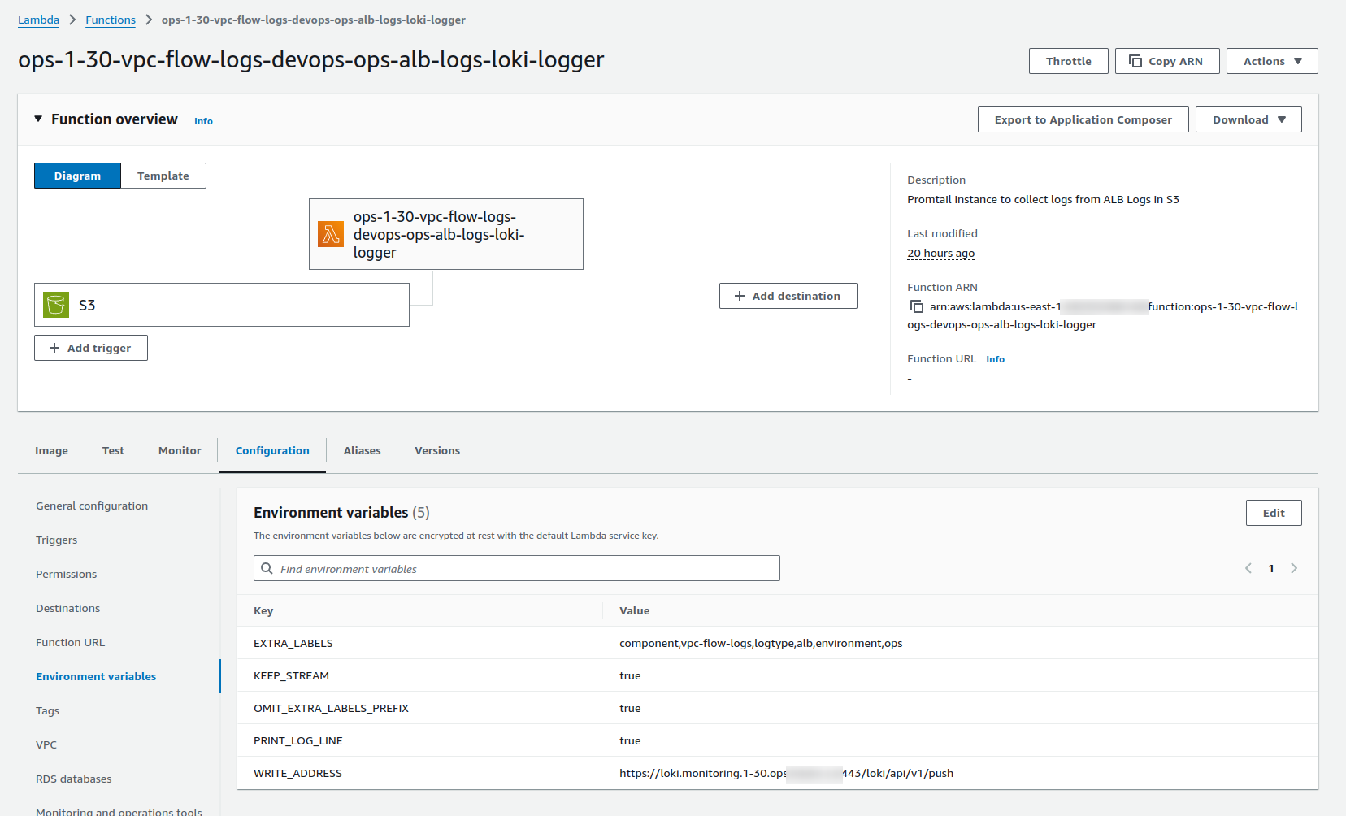Click the Copy ARN button

1167,61
